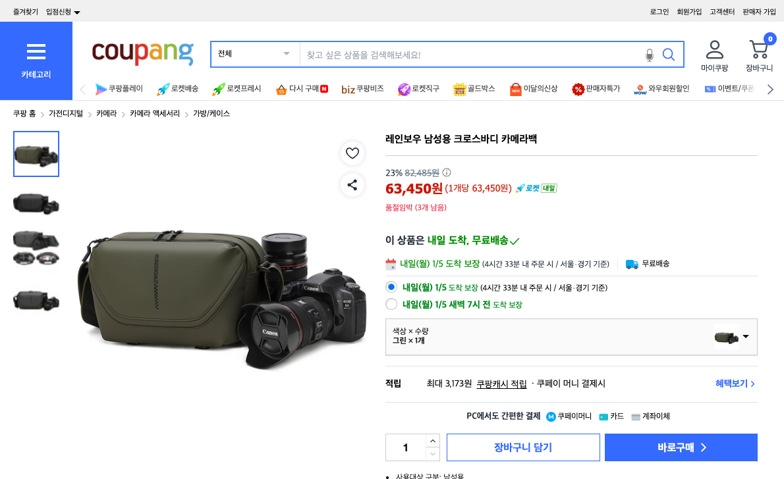
Task: Open the 카테고리 hamburger menu
Action: click(36, 52)
